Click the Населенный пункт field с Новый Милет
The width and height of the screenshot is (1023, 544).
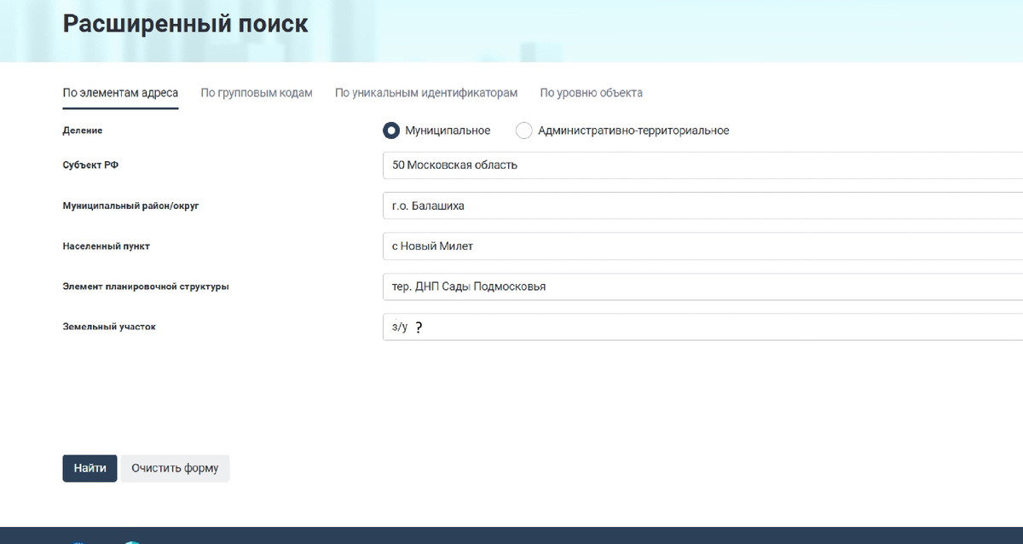tap(702, 246)
